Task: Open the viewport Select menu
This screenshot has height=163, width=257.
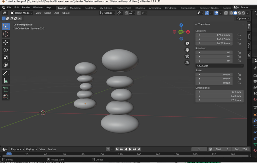Action: point(48,13)
